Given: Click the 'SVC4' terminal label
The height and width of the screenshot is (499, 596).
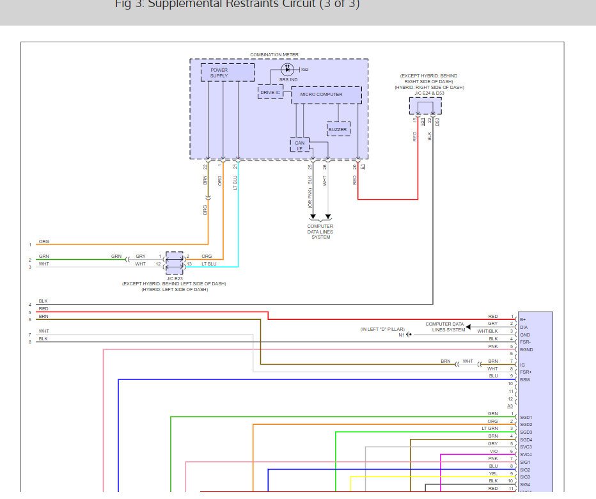Looking at the screenshot, I should click(x=526, y=455).
